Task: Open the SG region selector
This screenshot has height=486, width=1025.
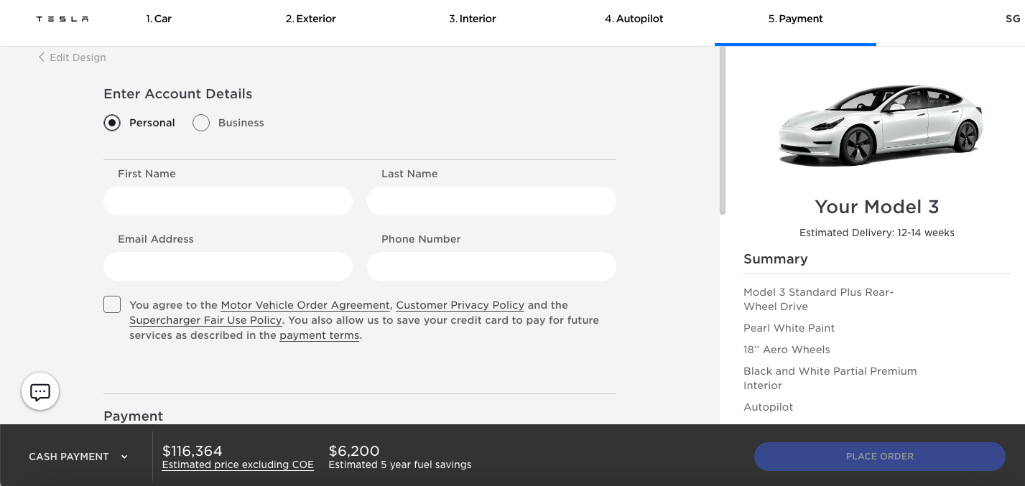Action: (1013, 19)
